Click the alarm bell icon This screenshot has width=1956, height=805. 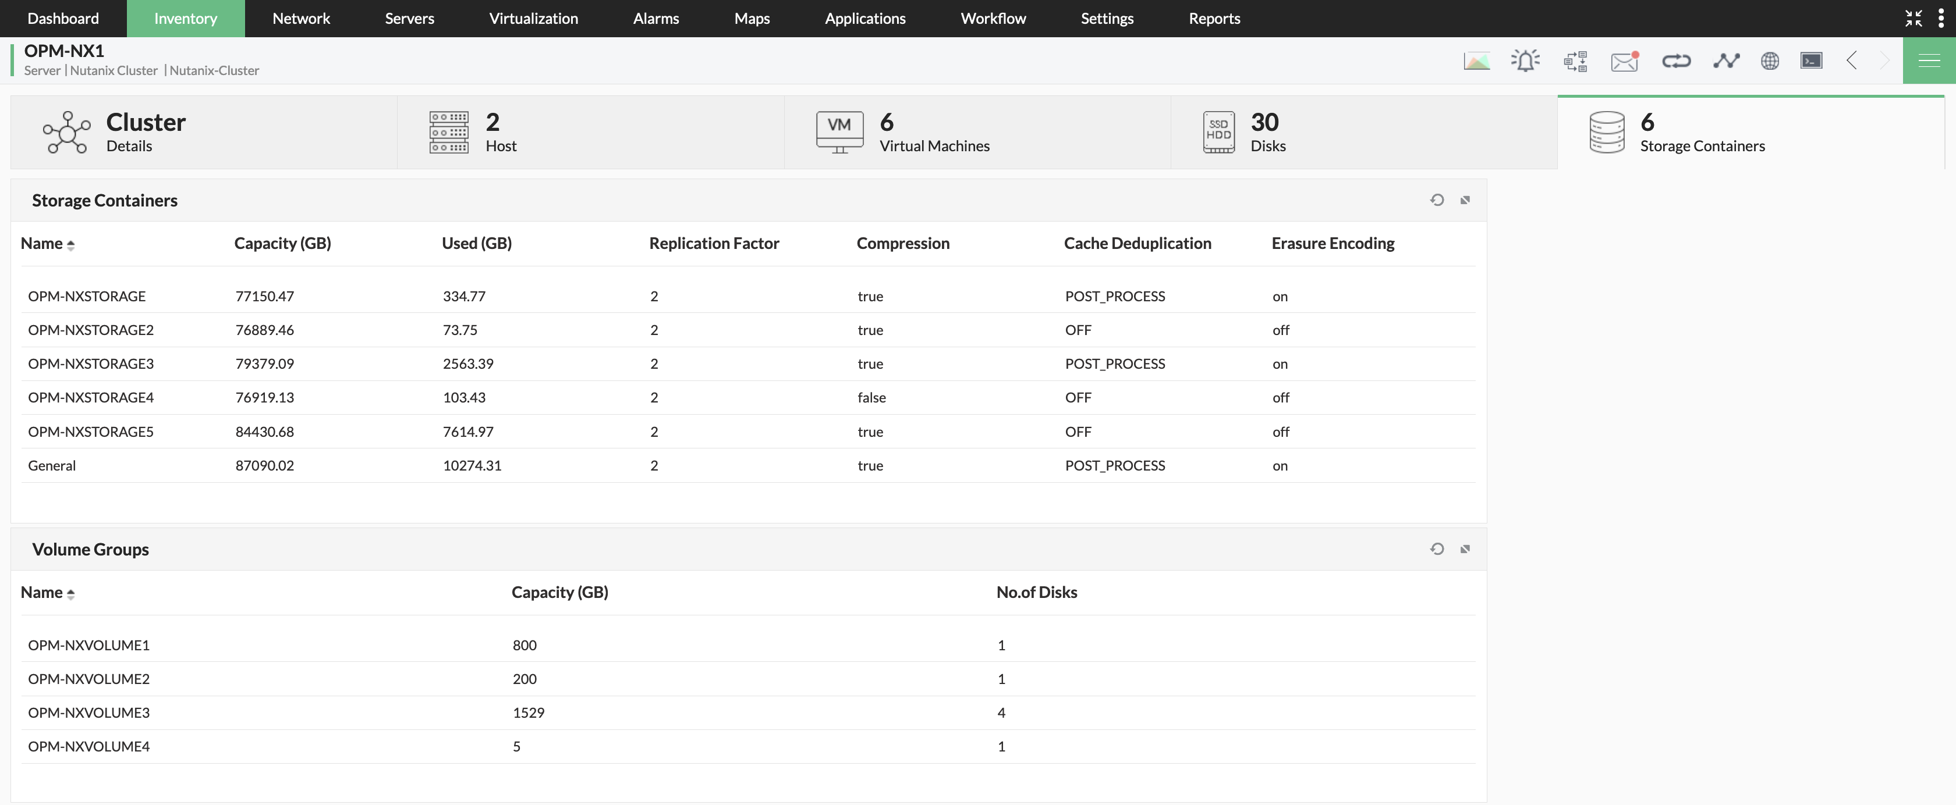click(1525, 60)
